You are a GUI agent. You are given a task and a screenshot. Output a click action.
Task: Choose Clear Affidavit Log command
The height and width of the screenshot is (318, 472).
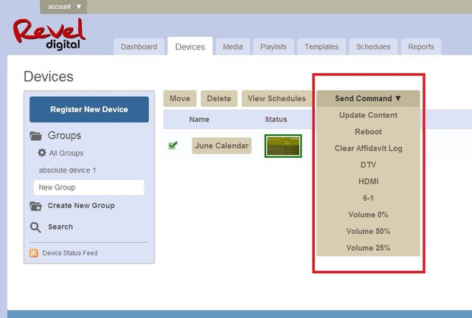(x=368, y=148)
